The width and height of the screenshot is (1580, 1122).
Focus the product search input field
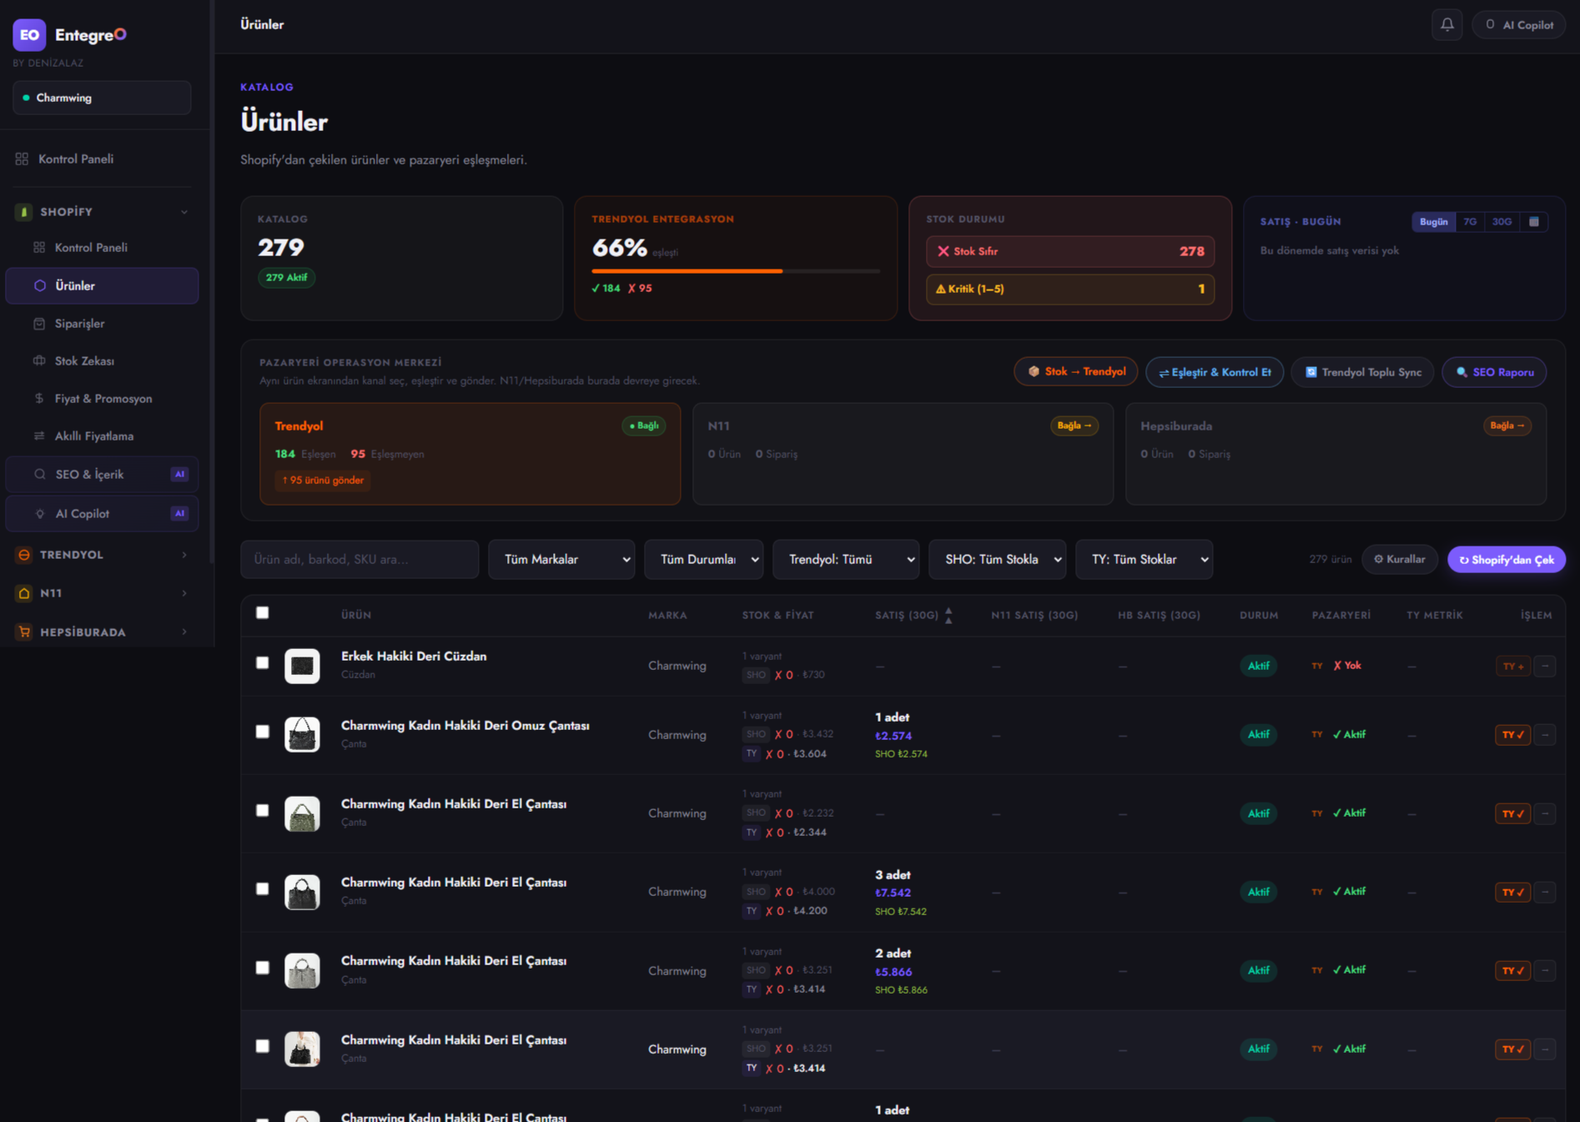(x=360, y=560)
